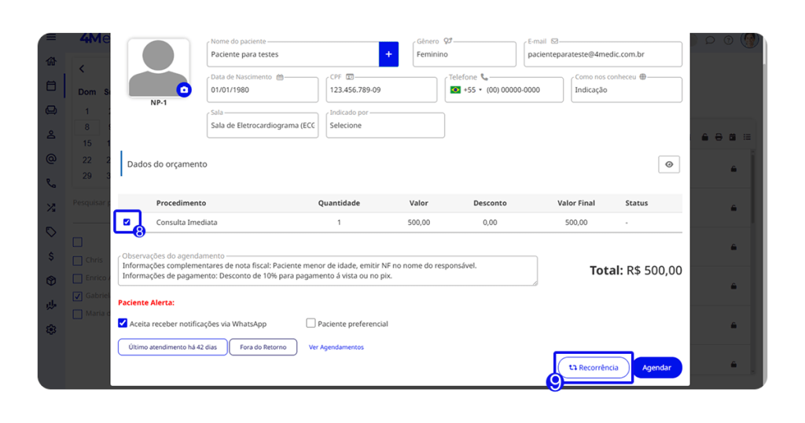
Task: Open the Gênero dropdown
Action: tap(464, 54)
